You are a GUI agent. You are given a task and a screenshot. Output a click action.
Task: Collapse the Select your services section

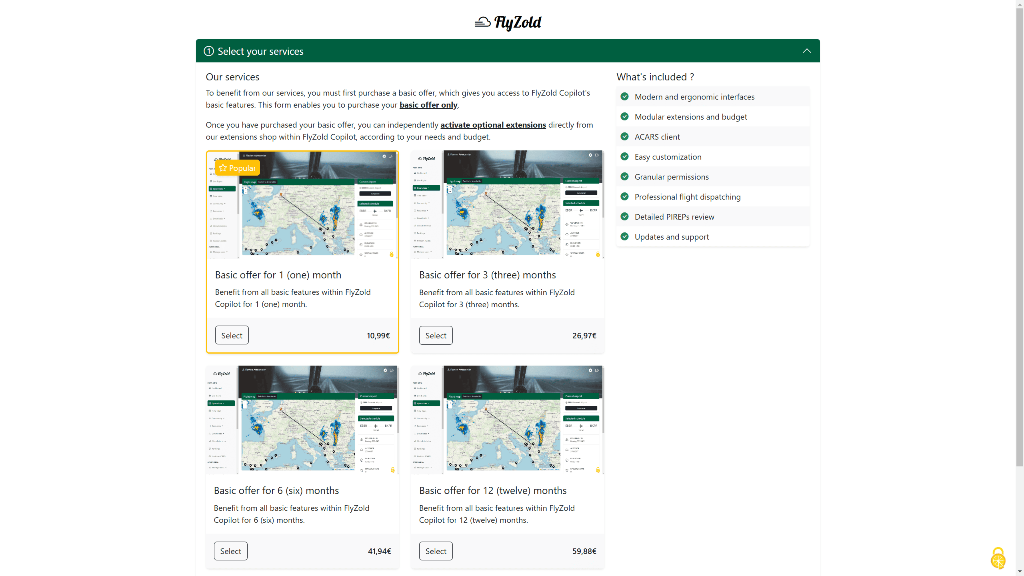[x=807, y=51]
